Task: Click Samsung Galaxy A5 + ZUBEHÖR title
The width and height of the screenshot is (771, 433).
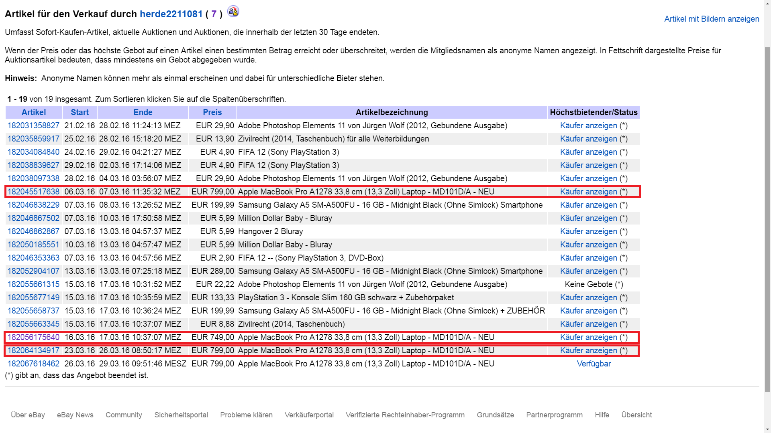Action: 392,311
